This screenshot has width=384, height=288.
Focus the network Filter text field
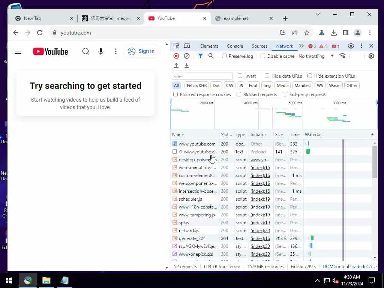pyautogui.click(x=202, y=76)
